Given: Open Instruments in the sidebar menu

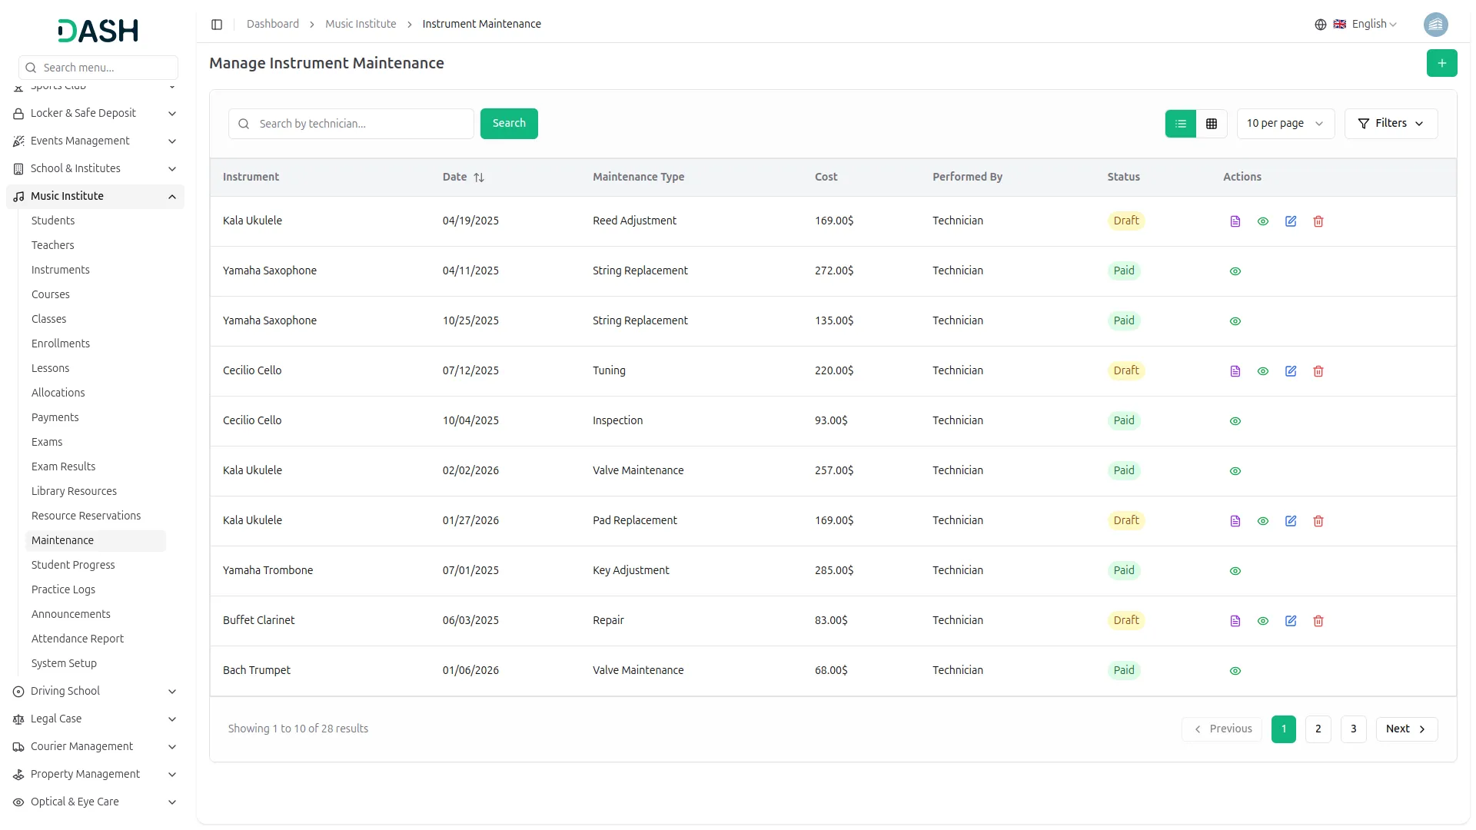Looking at the screenshot, I should tap(61, 270).
